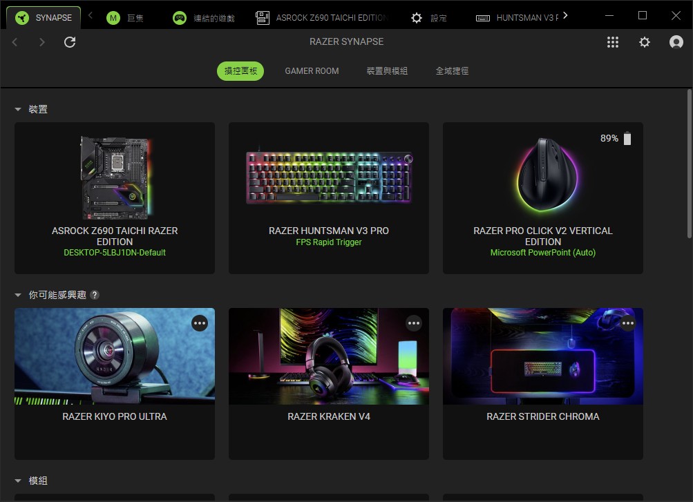The width and height of the screenshot is (693, 502).
Task: Click the 89% battery level text
Action: pyautogui.click(x=609, y=138)
